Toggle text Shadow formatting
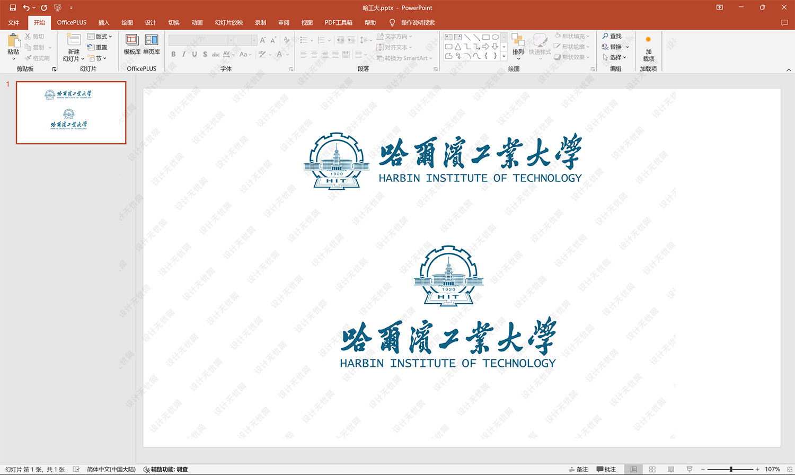 coord(205,54)
